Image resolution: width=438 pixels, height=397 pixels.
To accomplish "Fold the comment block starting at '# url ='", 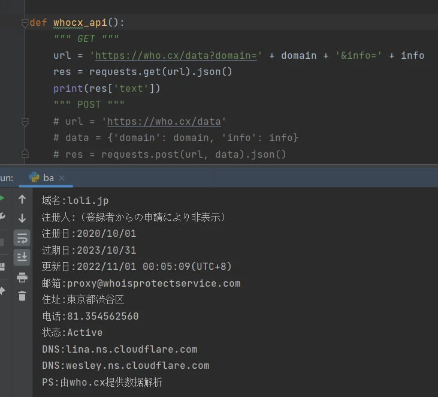I will click(25, 122).
